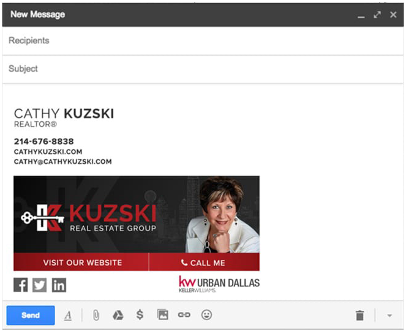Image resolution: width=406 pixels, height=333 pixels.
Task: Open the Twitter icon in signature
Action: tap(40, 285)
